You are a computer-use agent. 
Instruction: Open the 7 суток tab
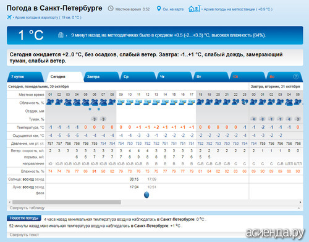point(25,77)
